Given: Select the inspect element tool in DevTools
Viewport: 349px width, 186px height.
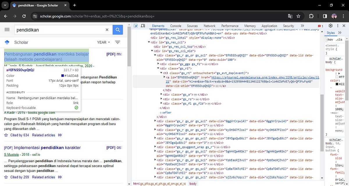Looking at the screenshot, I should pos(136,26).
